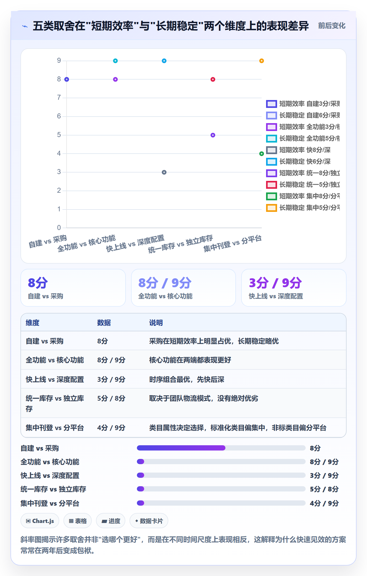Click the 集中刊登 vs 分平台 progress bar
Image resolution: width=367 pixels, height=576 pixels.
click(221, 503)
